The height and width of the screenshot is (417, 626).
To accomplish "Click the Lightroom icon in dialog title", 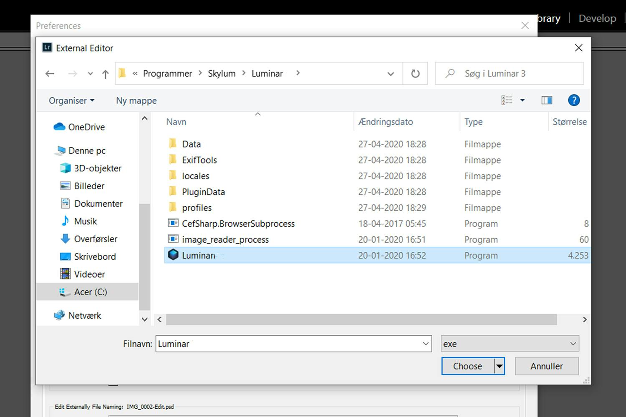I will (47, 48).
